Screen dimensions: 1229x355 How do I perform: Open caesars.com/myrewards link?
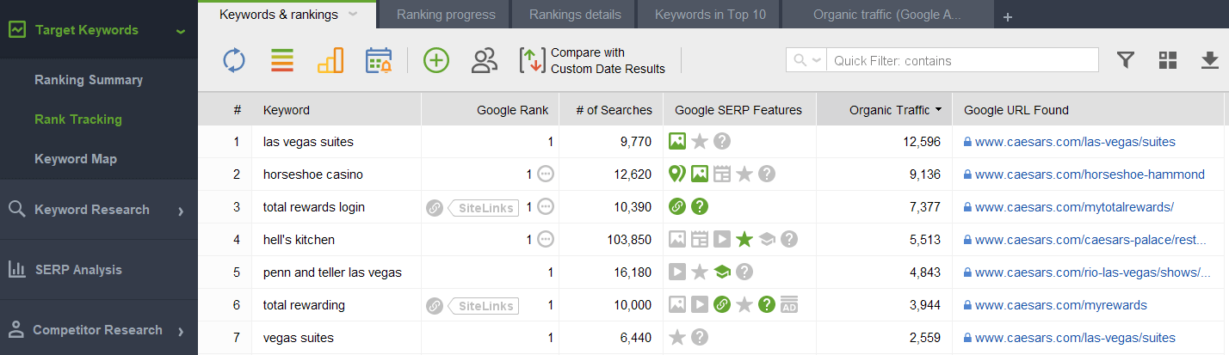click(1061, 305)
